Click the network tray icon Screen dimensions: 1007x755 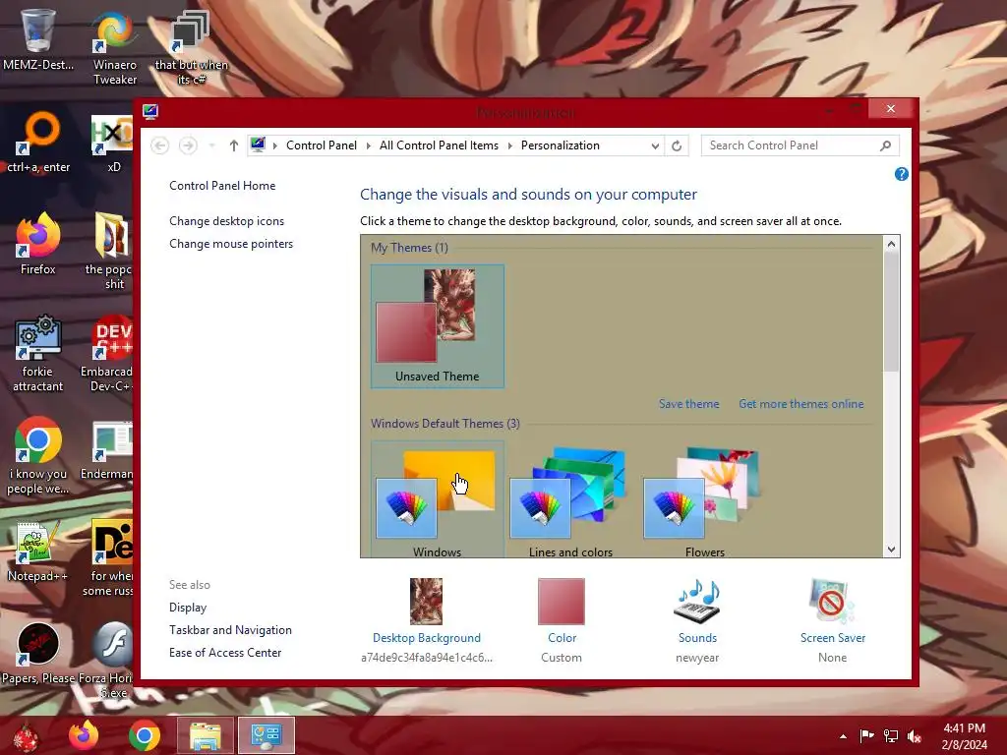(x=891, y=735)
